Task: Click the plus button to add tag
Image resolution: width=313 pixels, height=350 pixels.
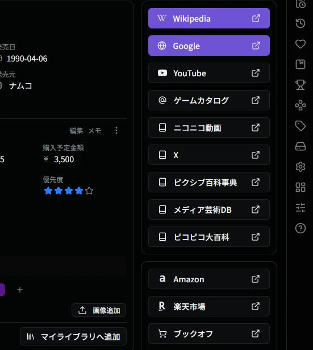Action: click(20, 290)
